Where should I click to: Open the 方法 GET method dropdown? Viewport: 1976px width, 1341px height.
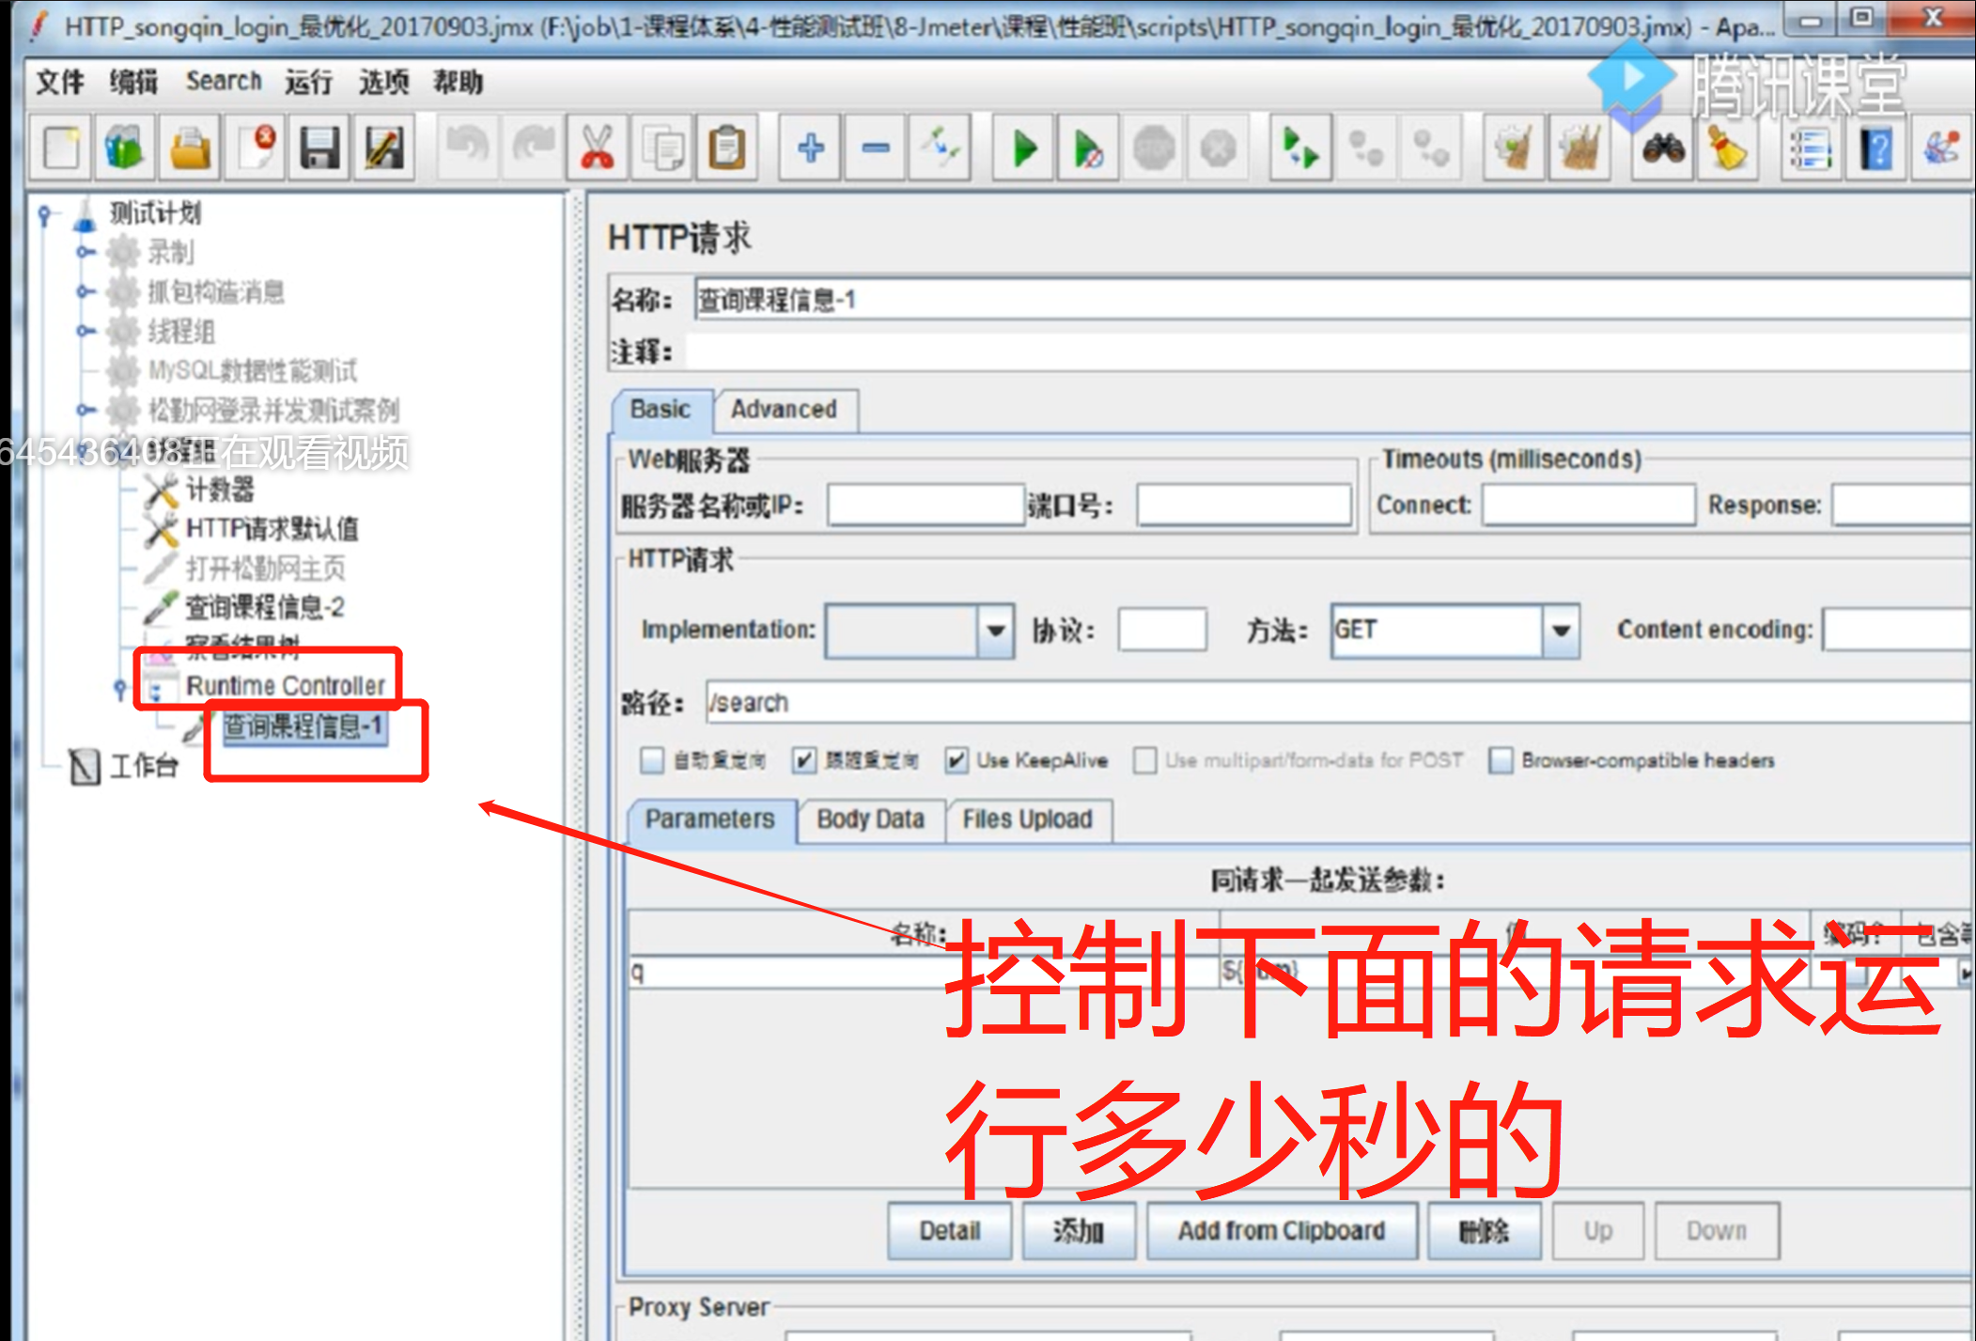(1561, 631)
